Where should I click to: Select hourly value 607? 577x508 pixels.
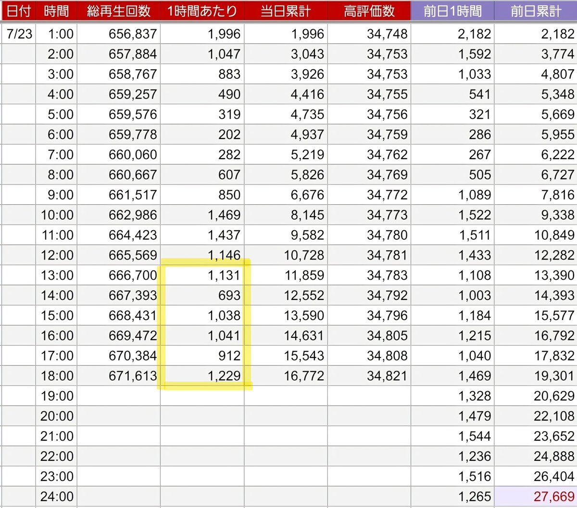pyautogui.click(x=202, y=174)
